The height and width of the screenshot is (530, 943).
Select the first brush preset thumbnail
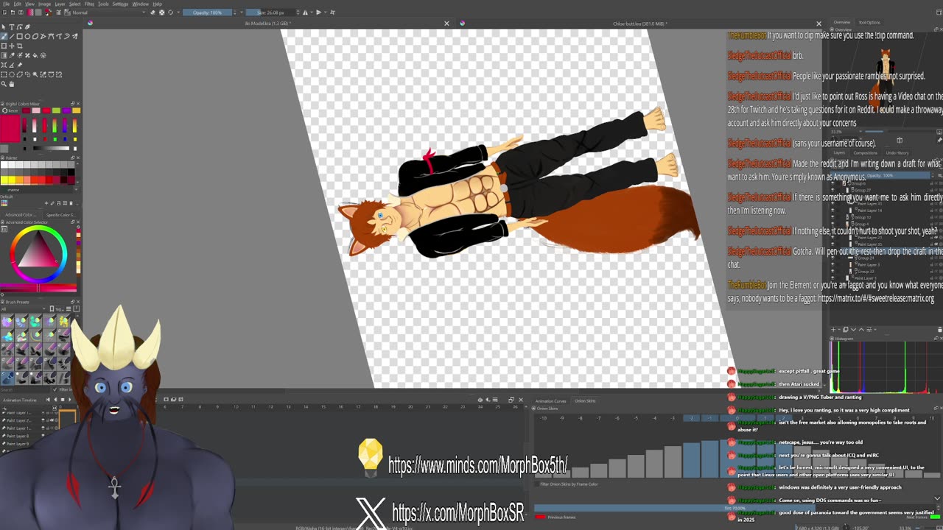(x=7, y=321)
